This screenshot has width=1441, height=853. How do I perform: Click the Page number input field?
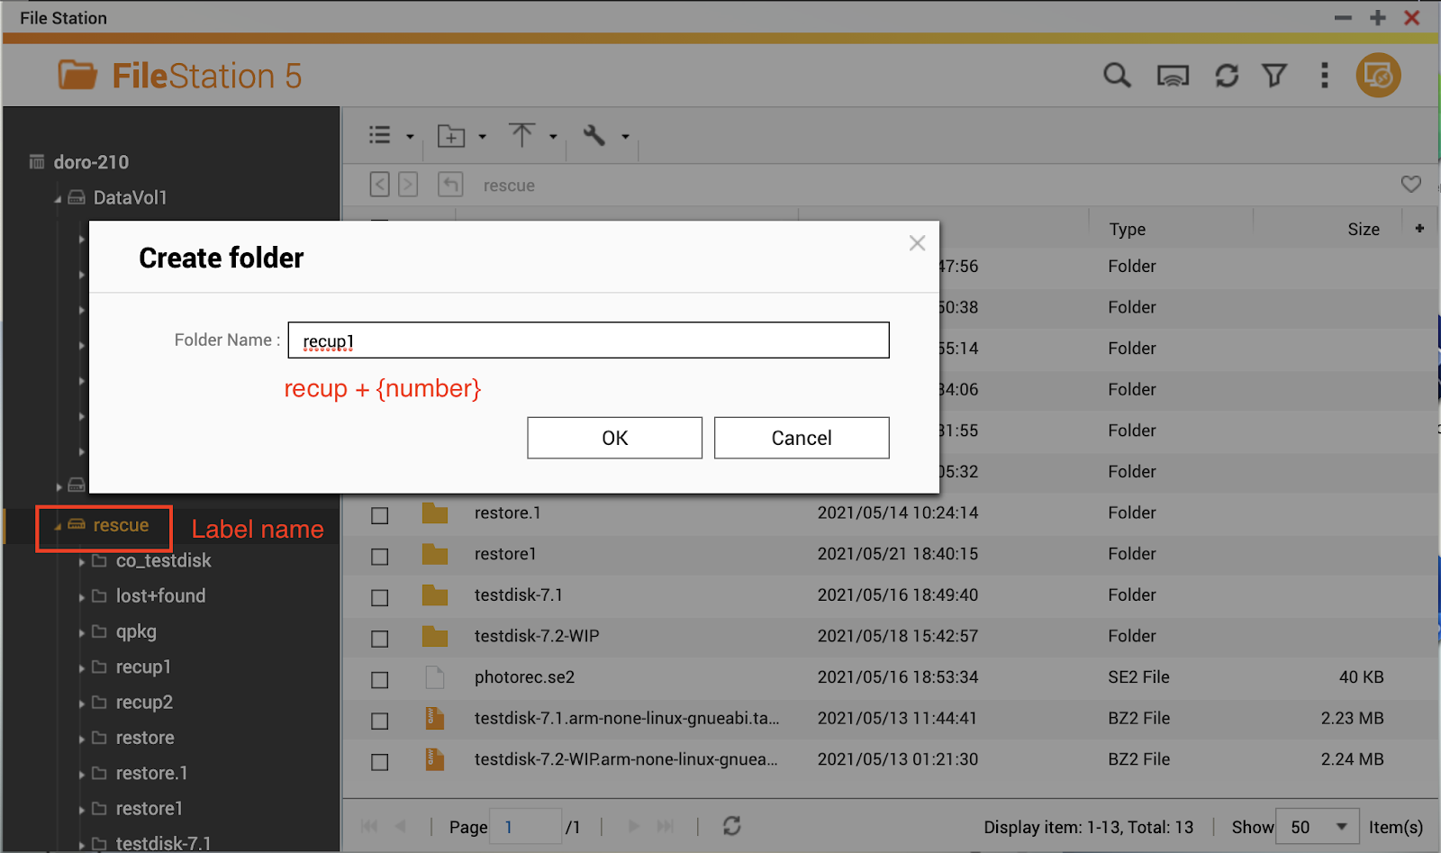point(526,826)
